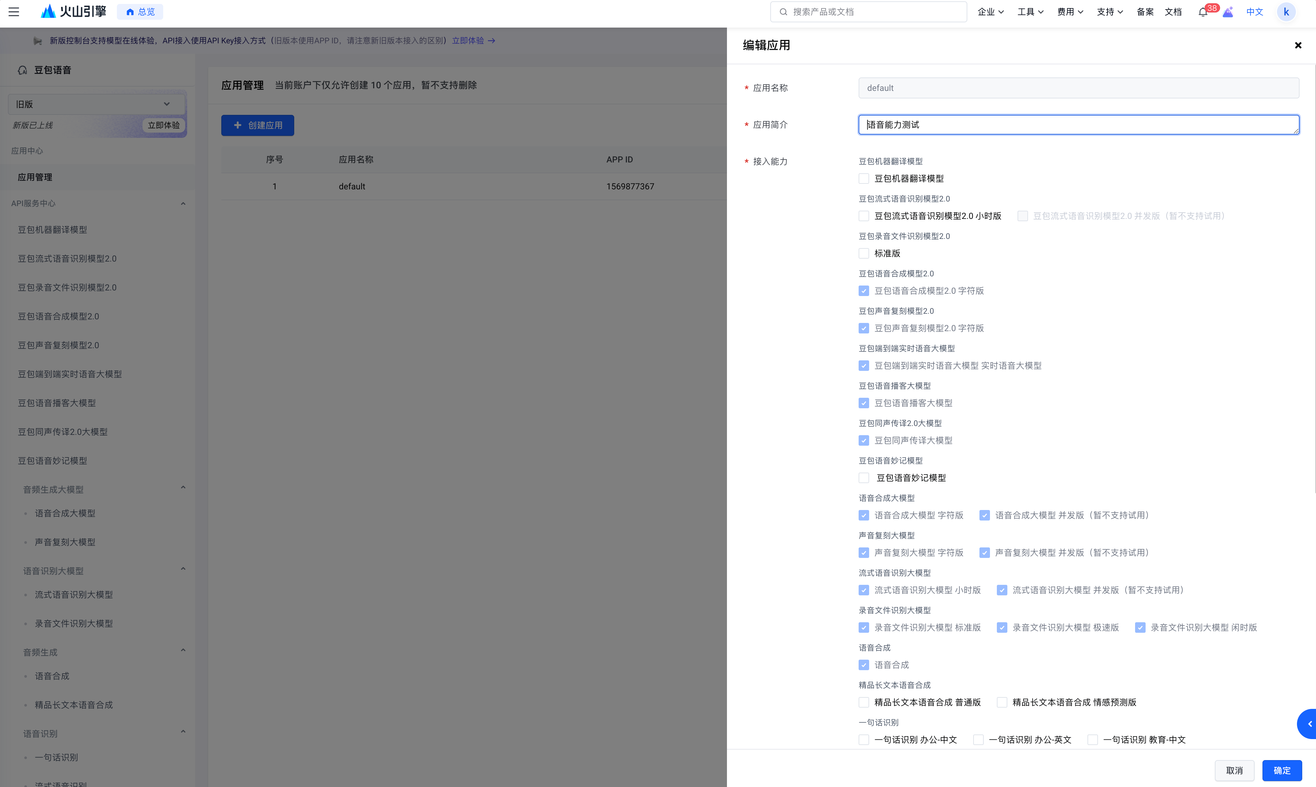Image resolution: width=1316 pixels, height=787 pixels.
Task: Click the search magnifier icon
Action: click(x=783, y=12)
